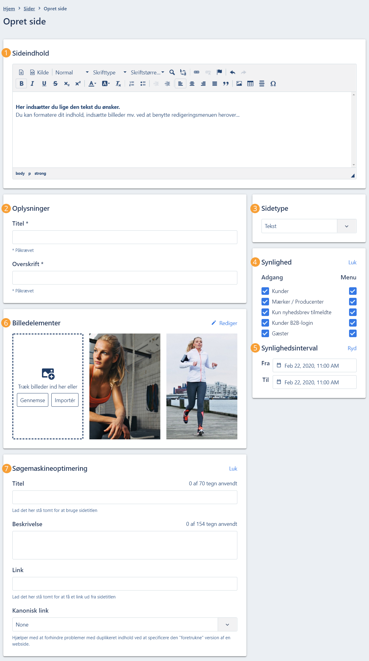Collapse Synlighed panel with Luk

352,262
